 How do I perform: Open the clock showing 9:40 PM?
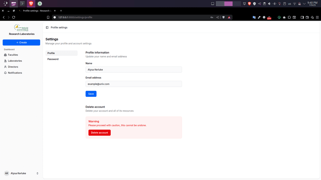tap(313, 4)
